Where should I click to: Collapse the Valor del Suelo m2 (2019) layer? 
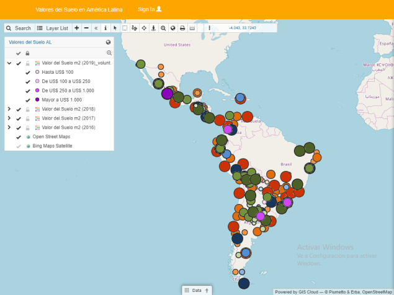[9, 63]
